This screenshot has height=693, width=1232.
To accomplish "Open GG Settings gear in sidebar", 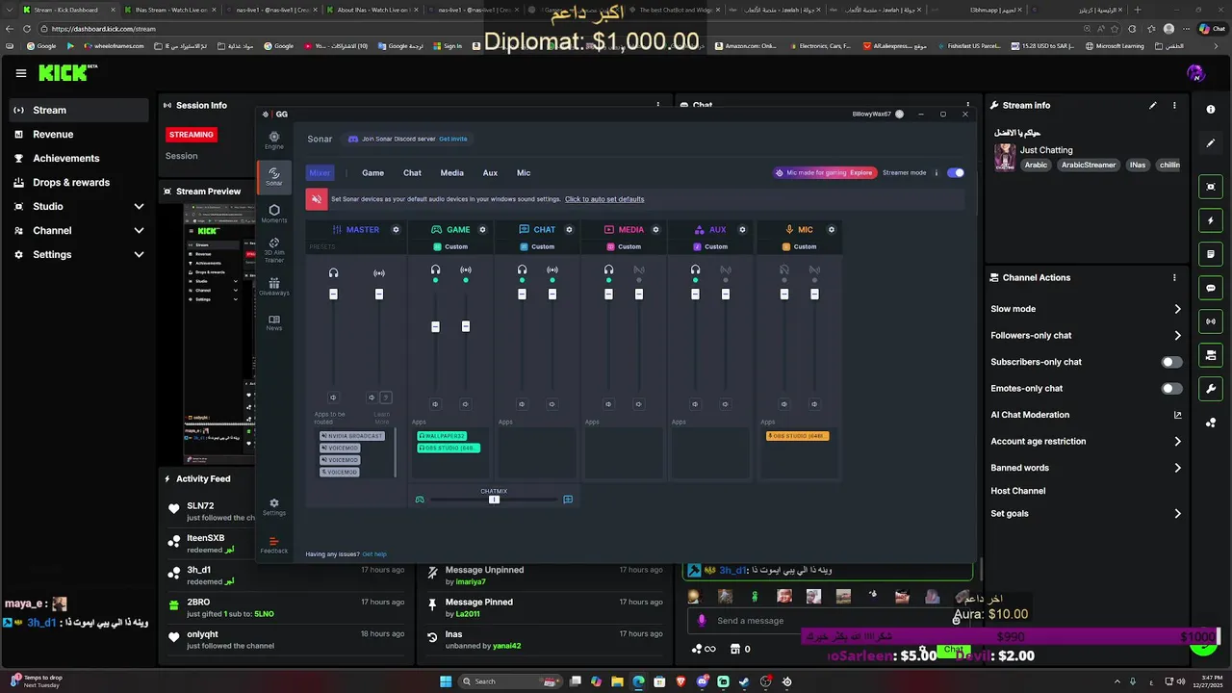I will pyautogui.click(x=274, y=506).
